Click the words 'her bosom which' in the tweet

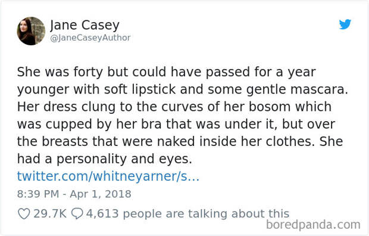(278, 107)
